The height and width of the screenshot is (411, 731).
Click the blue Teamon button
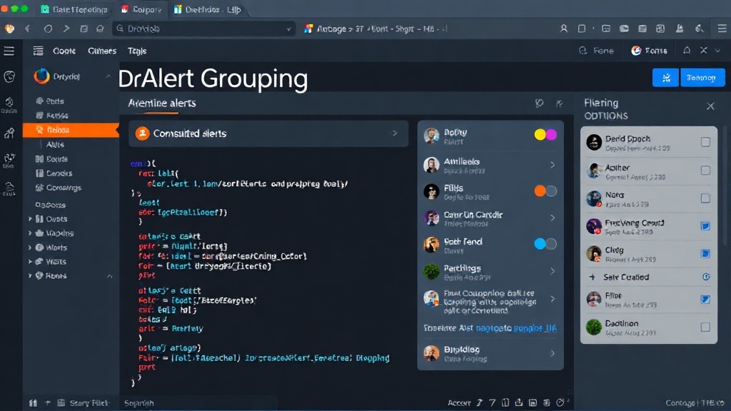coord(702,78)
